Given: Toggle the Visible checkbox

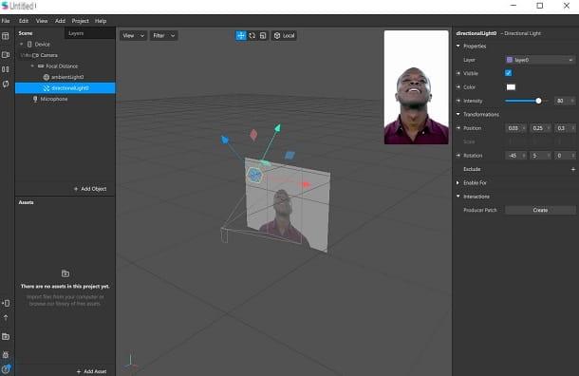Looking at the screenshot, I should pyautogui.click(x=508, y=73).
